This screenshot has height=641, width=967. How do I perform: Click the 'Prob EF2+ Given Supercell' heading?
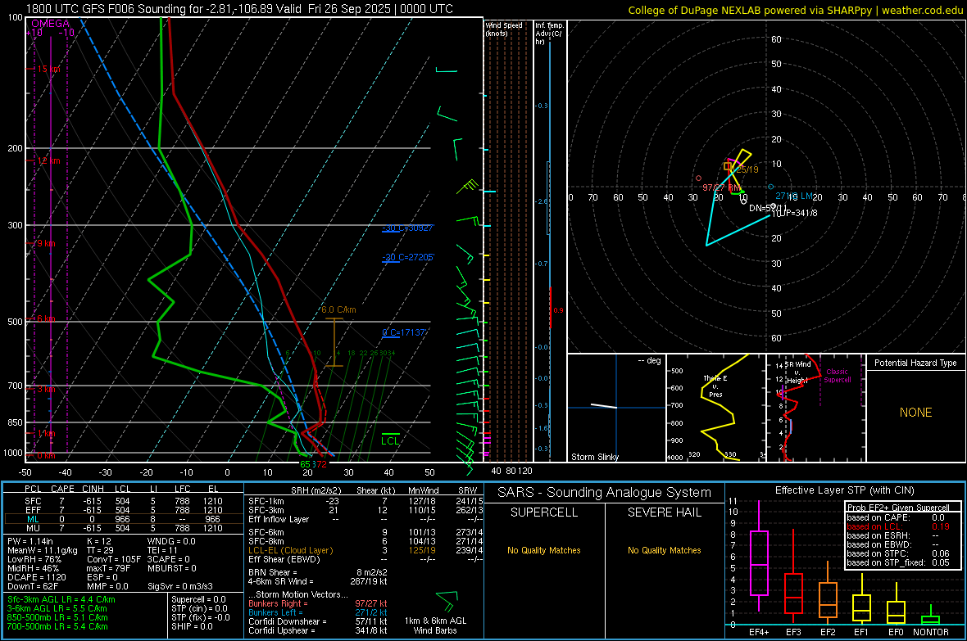coord(898,508)
